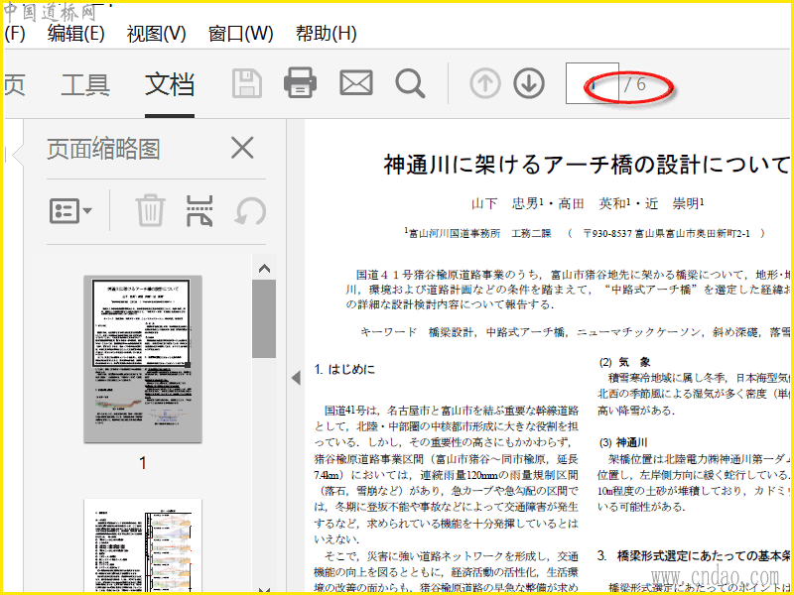Image resolution: width=794 pixels, height=595 pixels.
Task: Go to previous page arrow
Action: (x=485, y=83)
